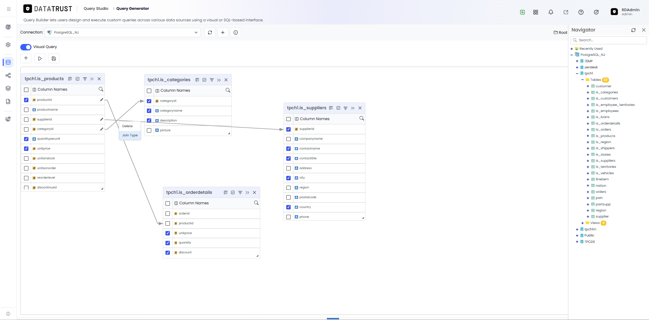Image resolution: width=649 pixels, height=320 pixels.
Task: Uncheck the discount column checkbox
Action: coord(168,253)
